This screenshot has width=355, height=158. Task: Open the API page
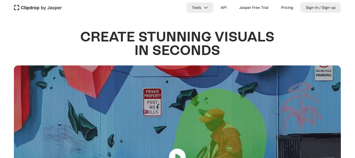coord(223,8)
